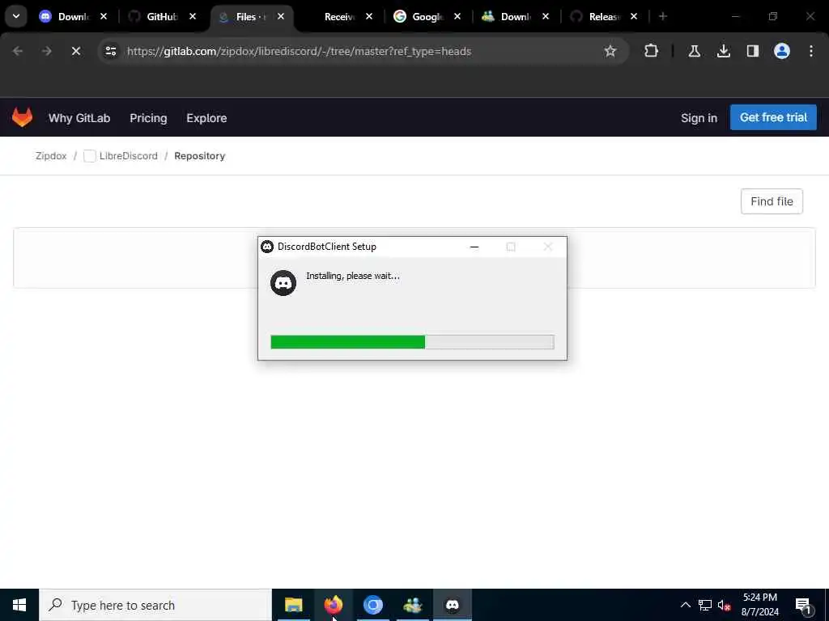The image size is (829, 621).
Task: Close the Google tab
Action: 457,16
